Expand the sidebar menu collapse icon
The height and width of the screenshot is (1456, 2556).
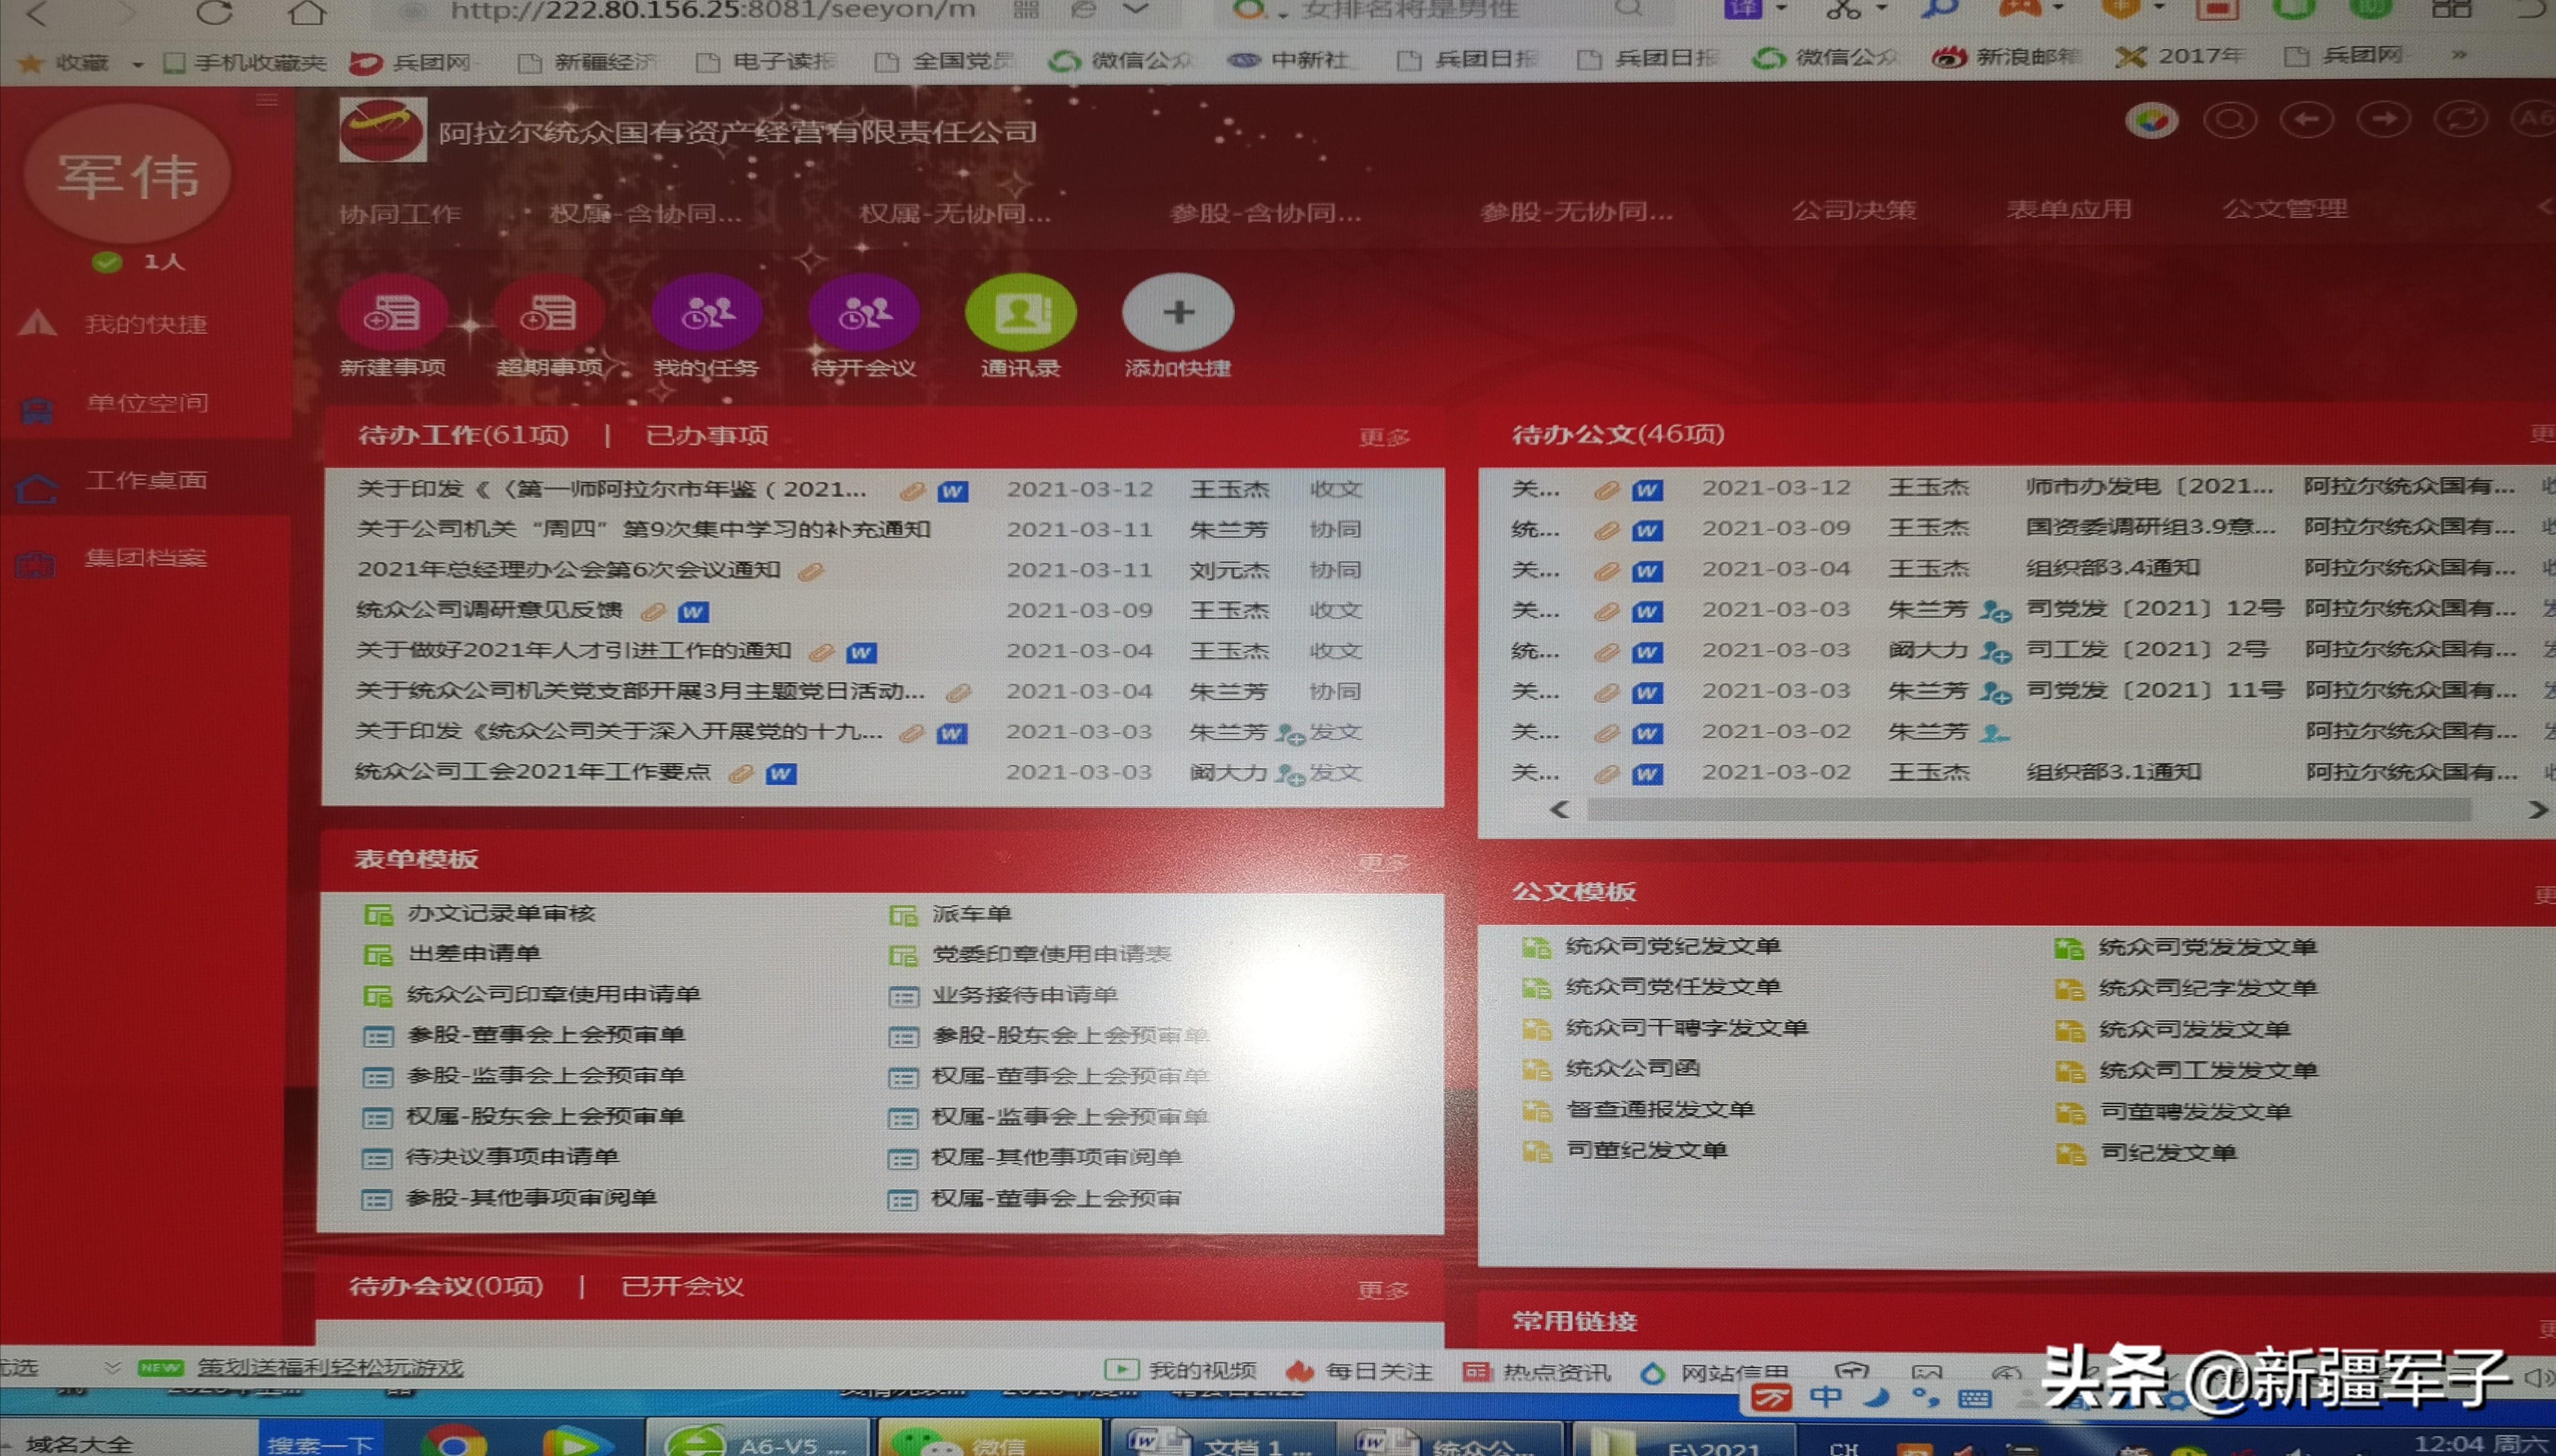(266, 99)
